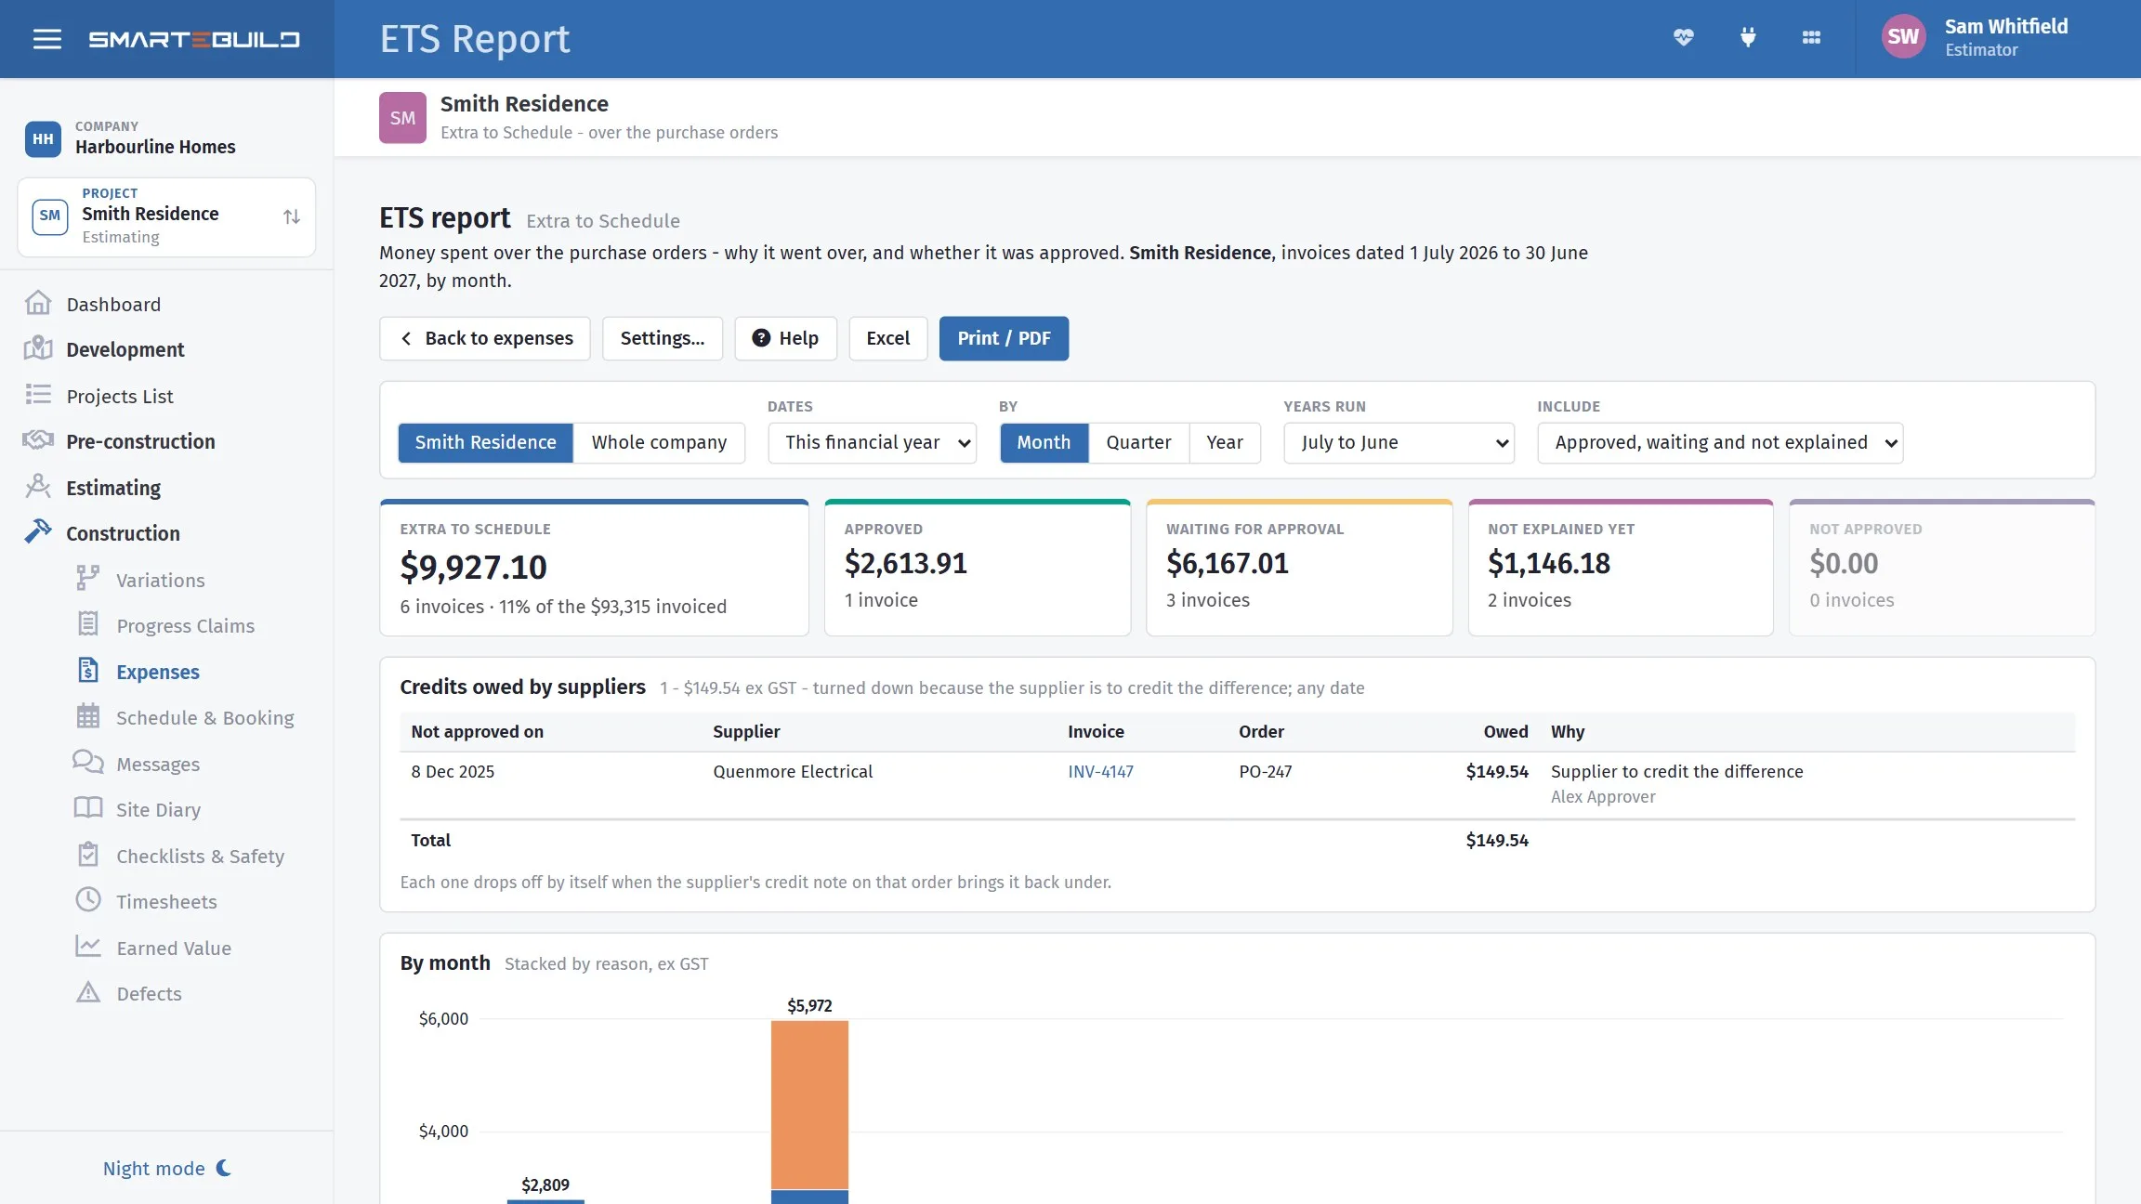Select the Smith Residence scope toggle
This screenshot has width=2141, height=1204.
click(x=485, y=442)
